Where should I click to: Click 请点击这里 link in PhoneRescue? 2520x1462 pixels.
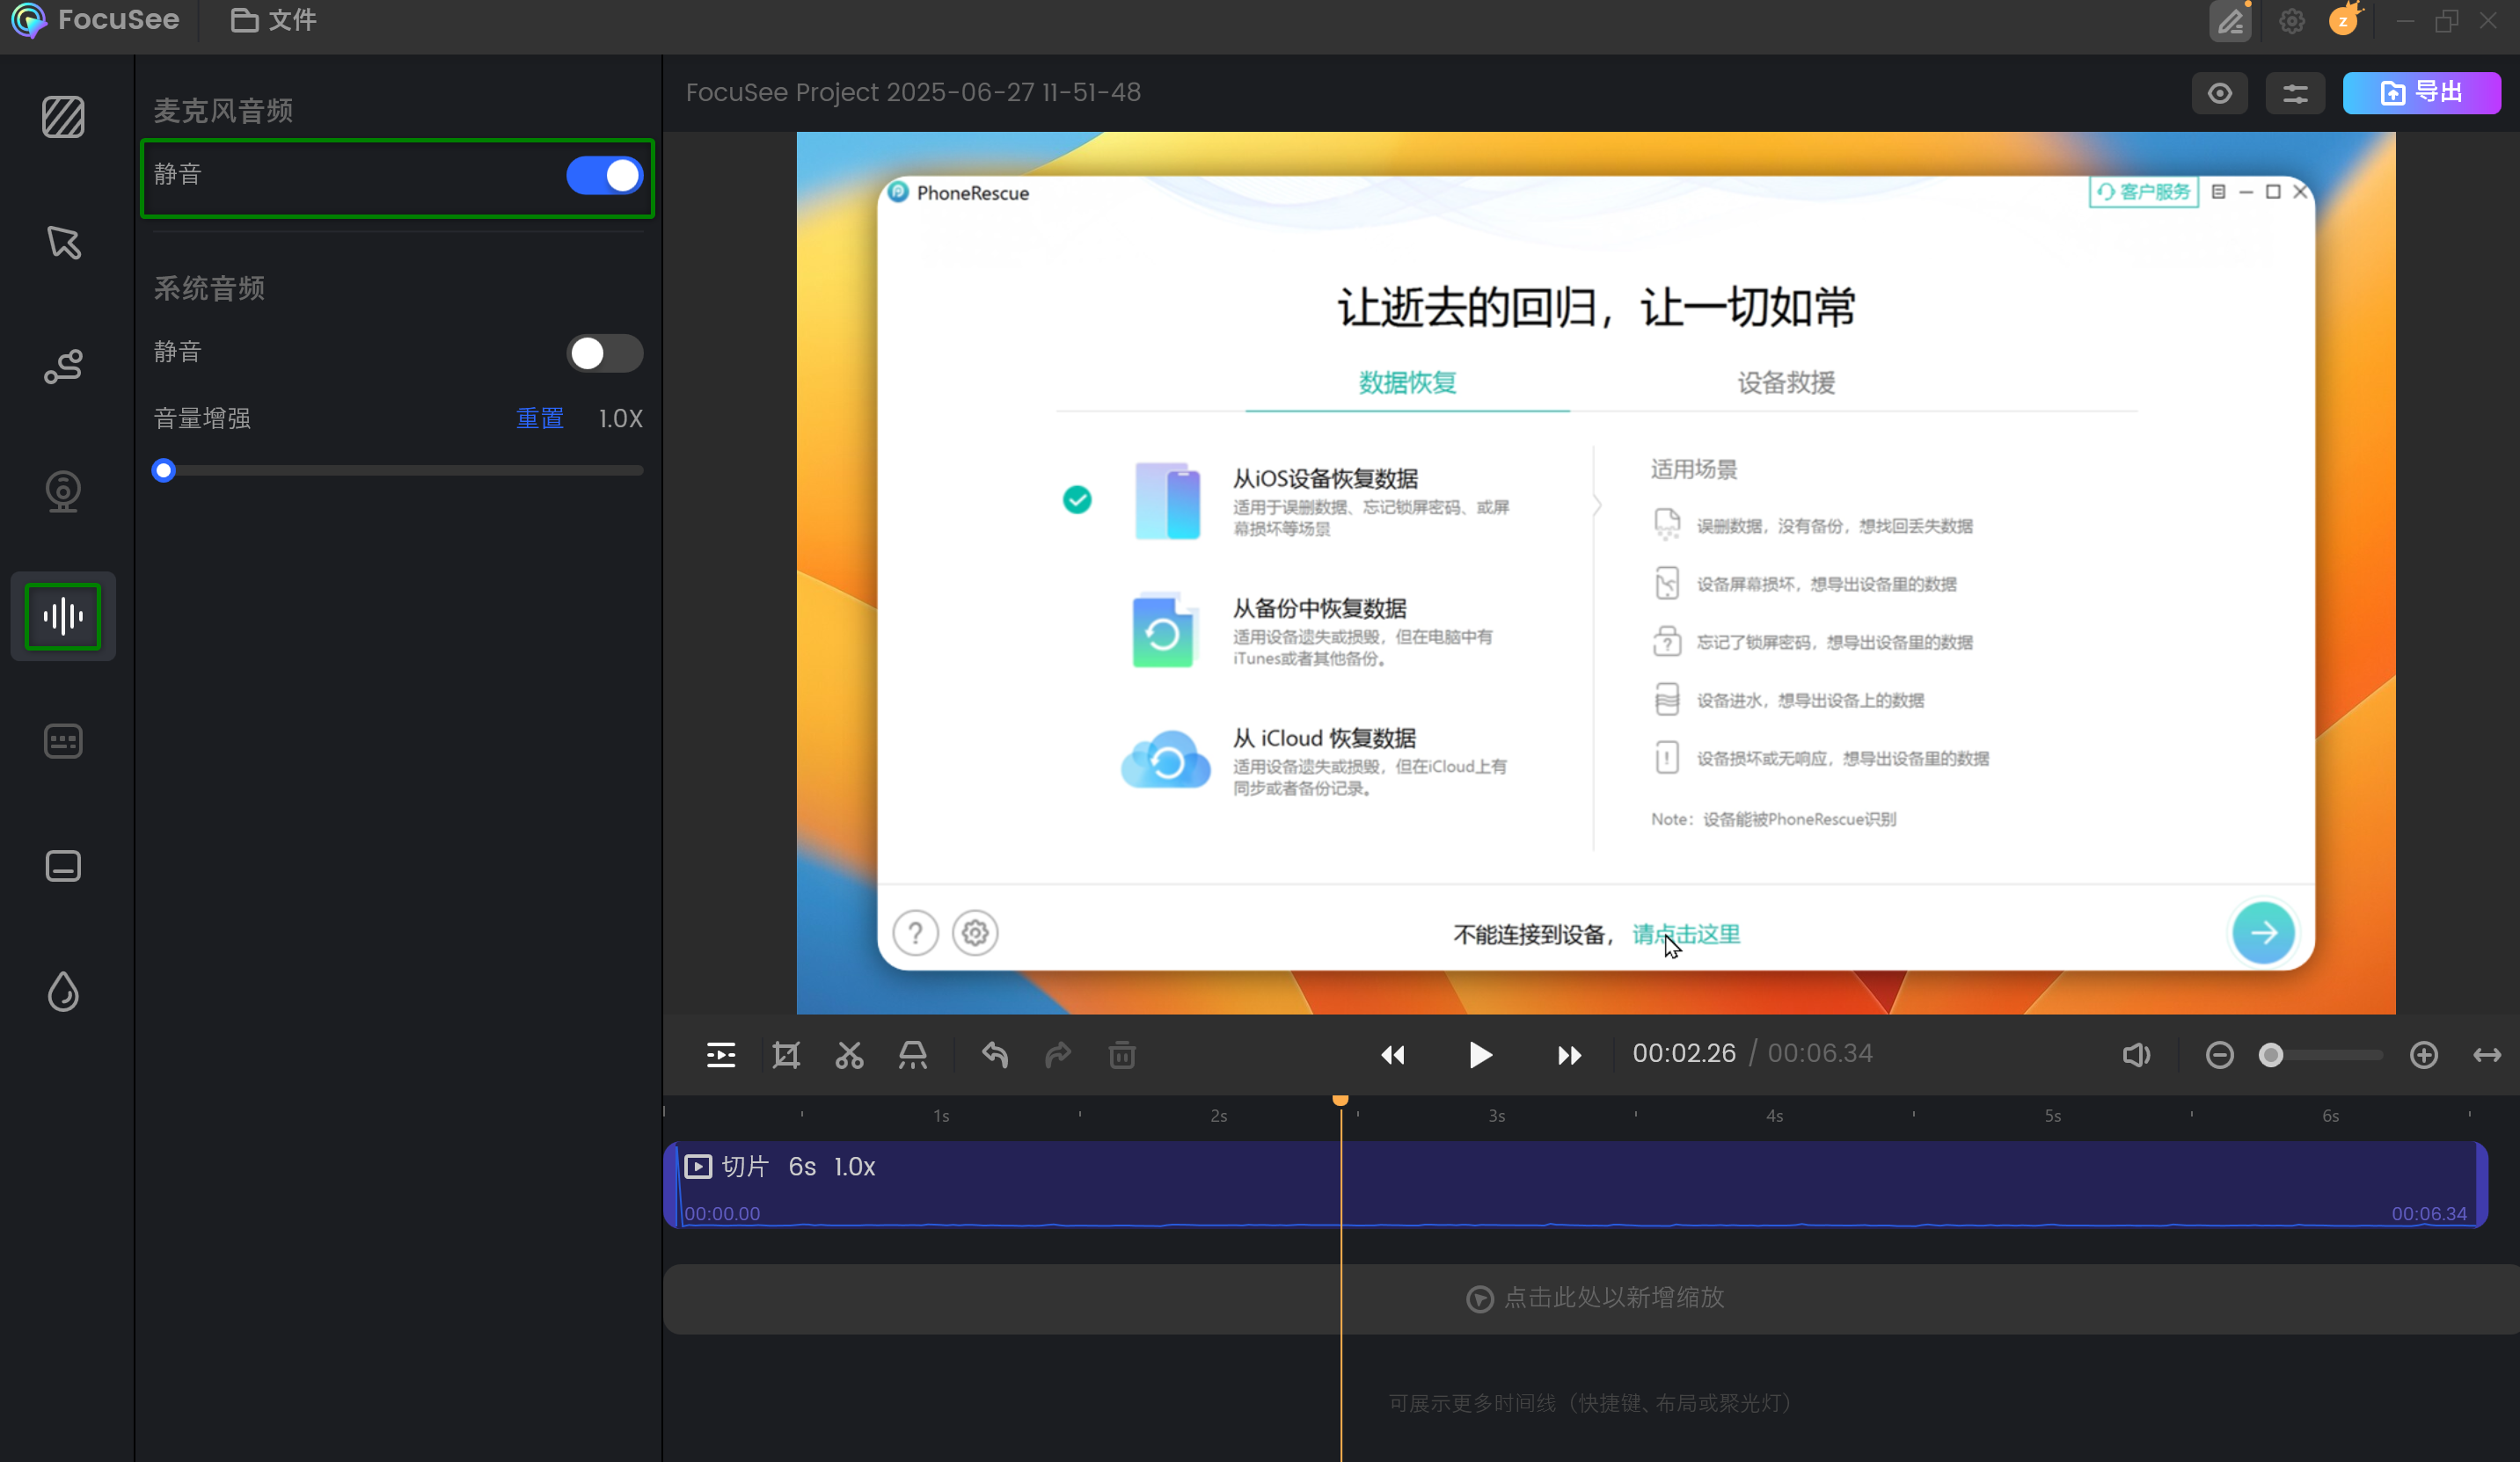point(1686,935)
